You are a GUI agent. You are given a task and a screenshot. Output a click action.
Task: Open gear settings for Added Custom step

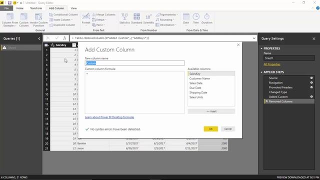pyautogui.click(x=311, y=96)
